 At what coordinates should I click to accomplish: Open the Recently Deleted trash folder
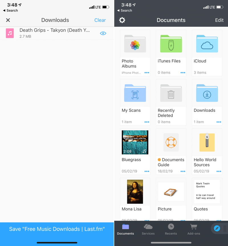171,94
